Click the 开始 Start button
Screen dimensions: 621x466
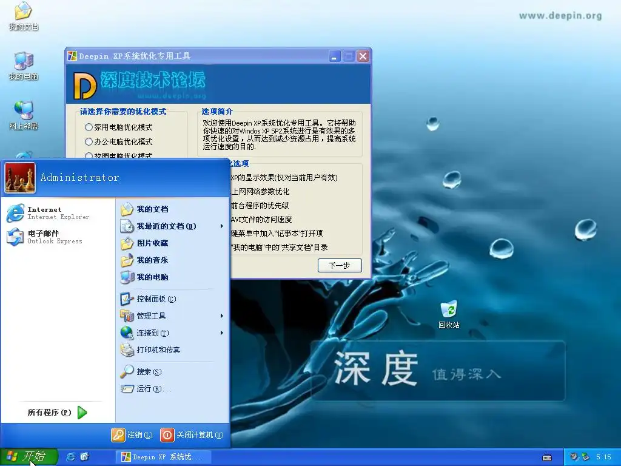pyautogui.click(x=29, y=457)
